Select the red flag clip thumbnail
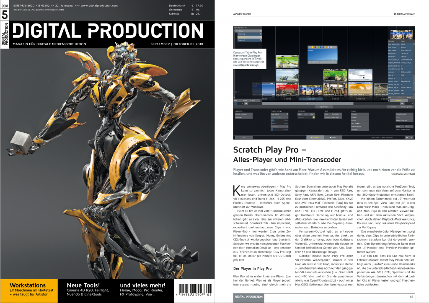This screenshot has width=429, height=303. [x=287, y=90]
